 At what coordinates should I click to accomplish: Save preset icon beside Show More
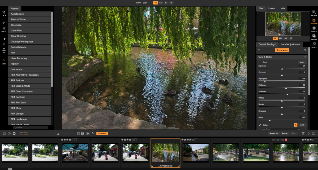click(x=259, y=50)
